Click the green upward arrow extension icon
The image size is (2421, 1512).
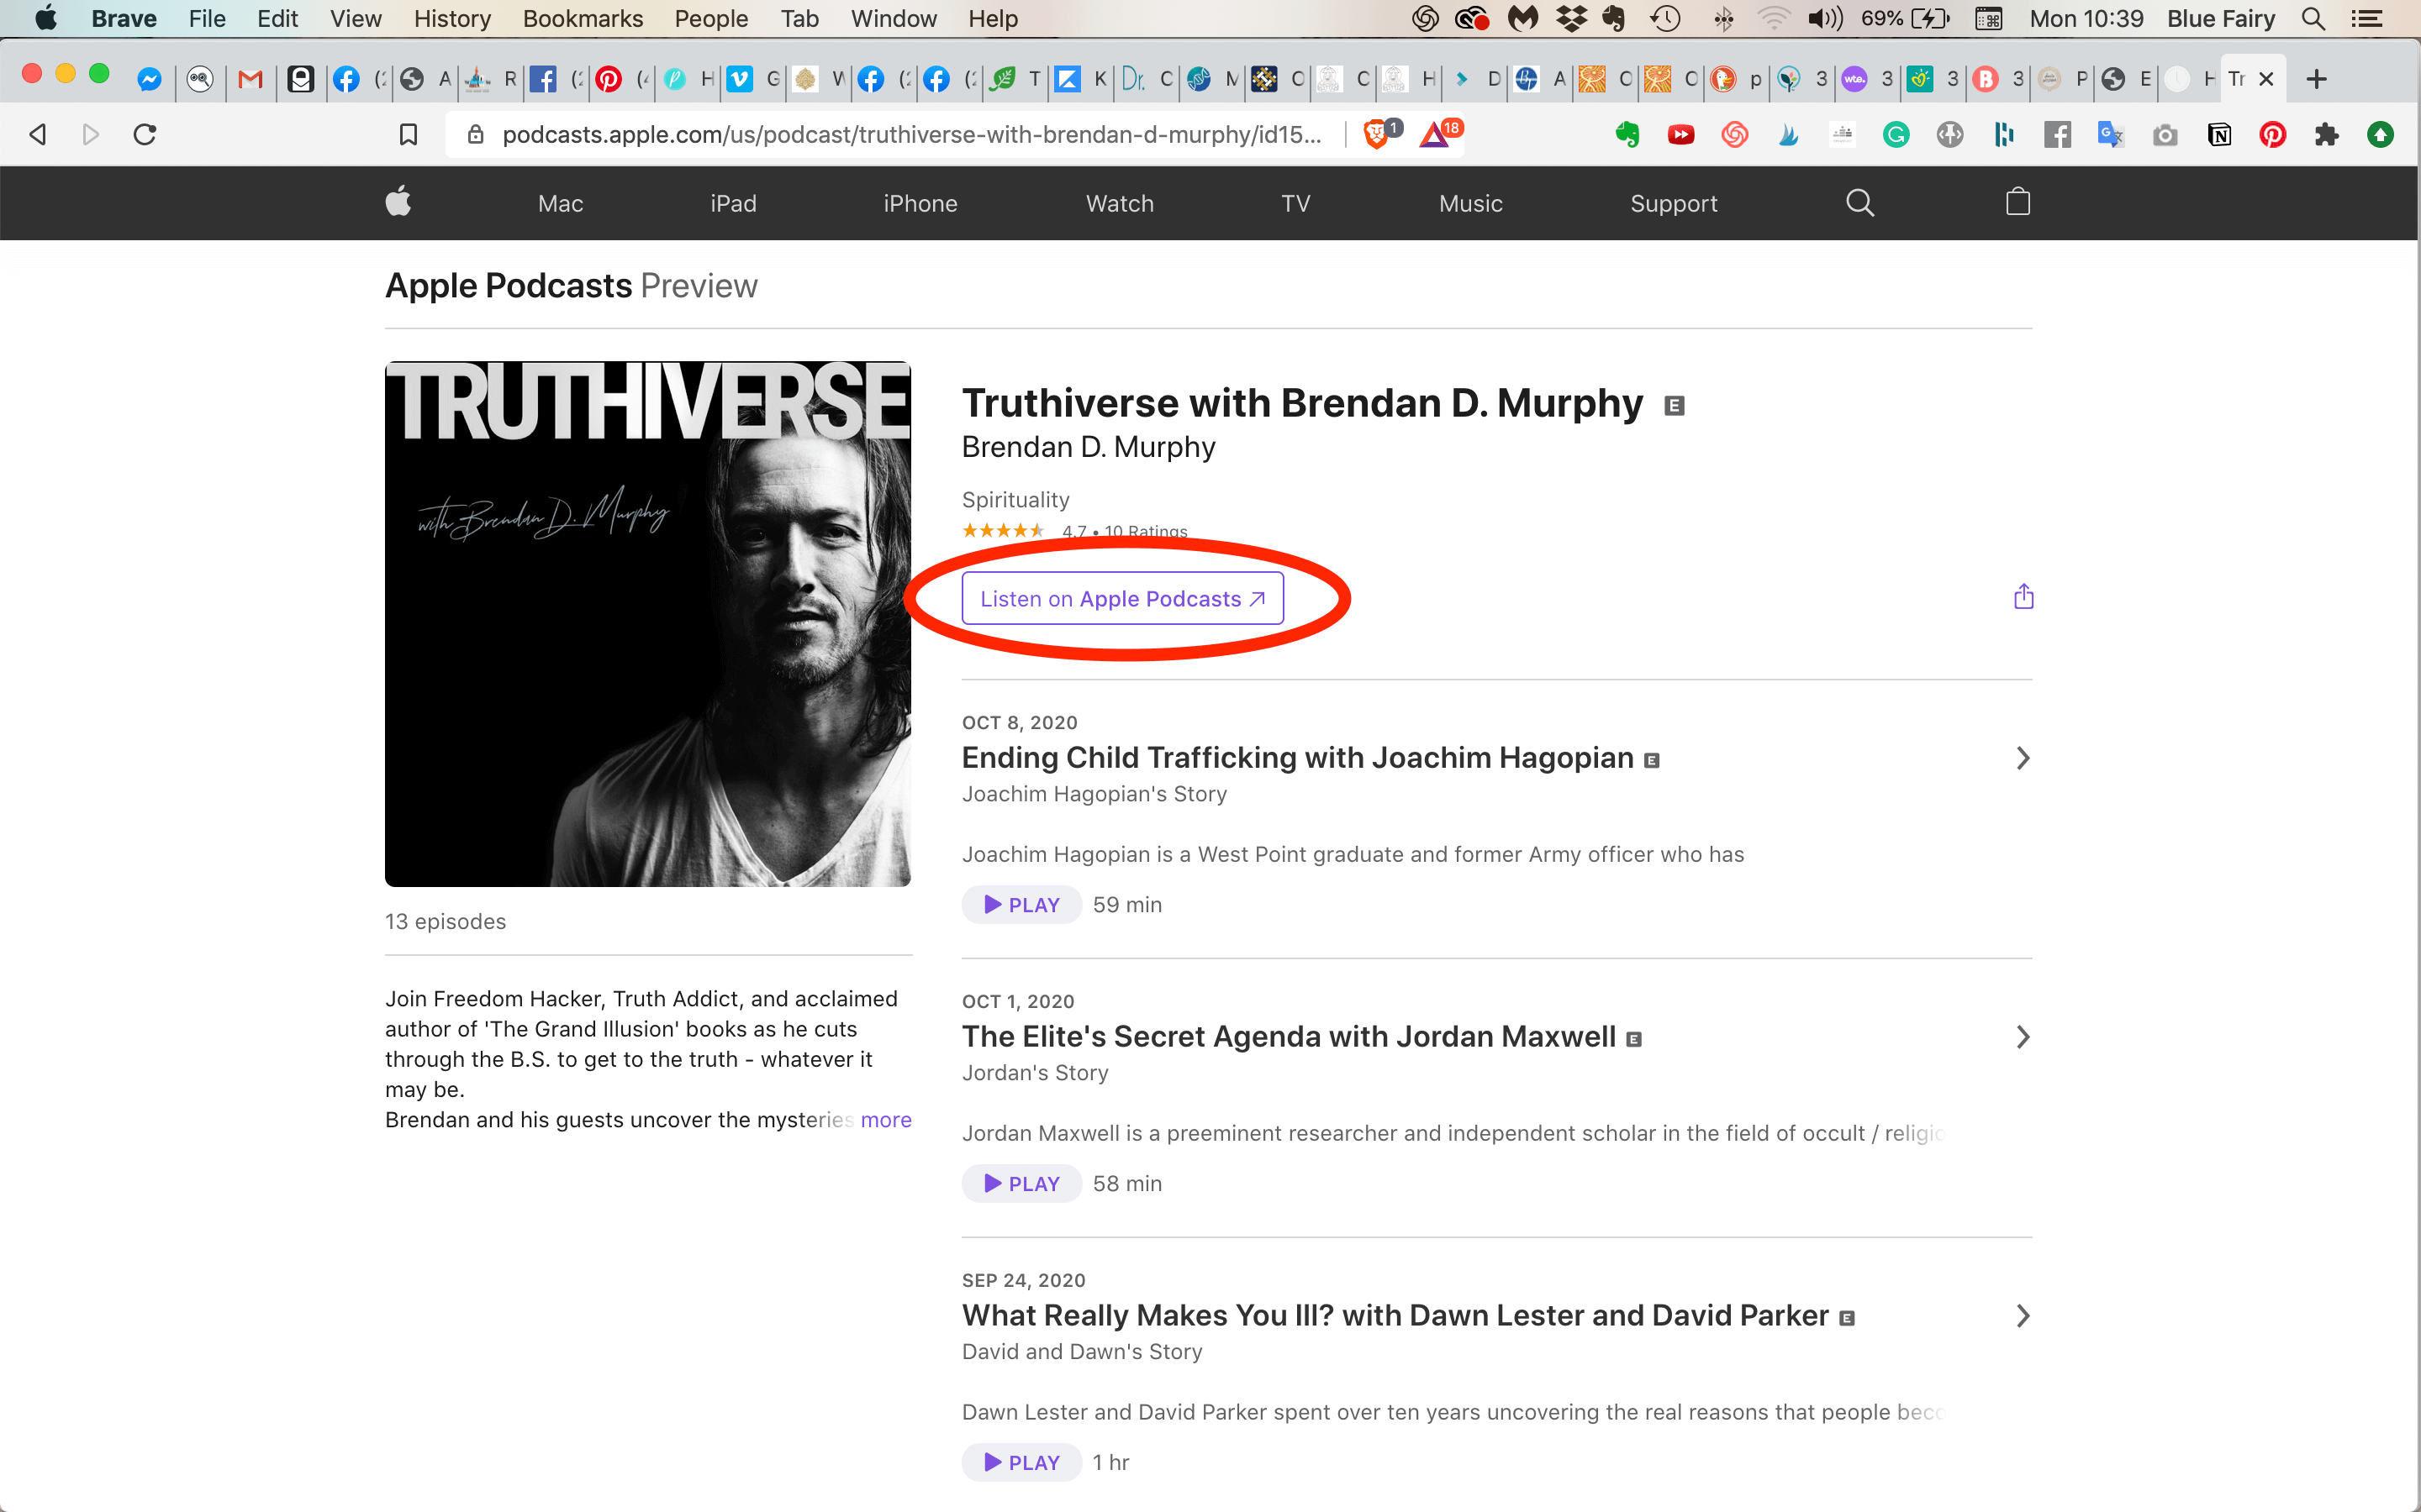pos(2381,134)
